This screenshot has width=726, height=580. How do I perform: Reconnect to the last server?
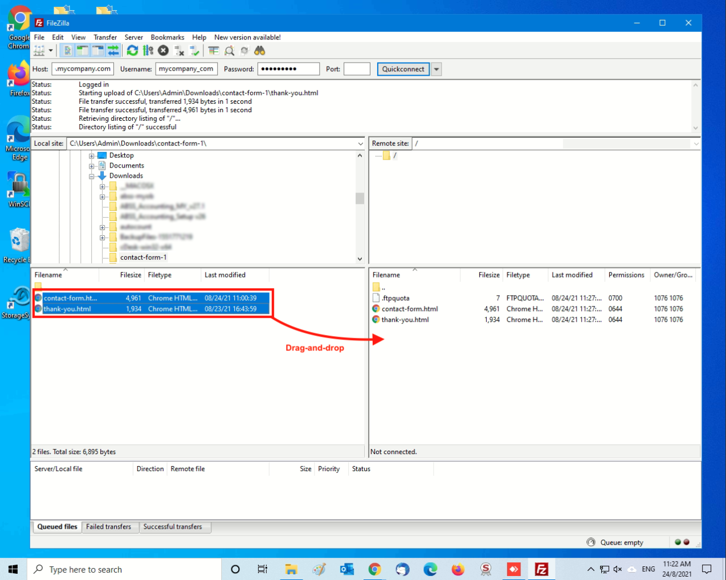[194, 51]
